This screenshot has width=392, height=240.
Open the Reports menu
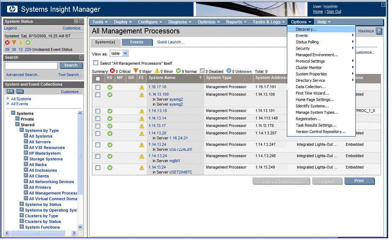point(236,22)
